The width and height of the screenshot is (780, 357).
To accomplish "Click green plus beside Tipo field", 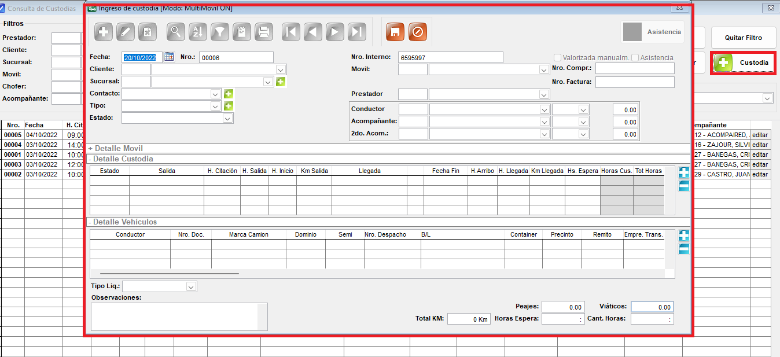I will 228,106.
